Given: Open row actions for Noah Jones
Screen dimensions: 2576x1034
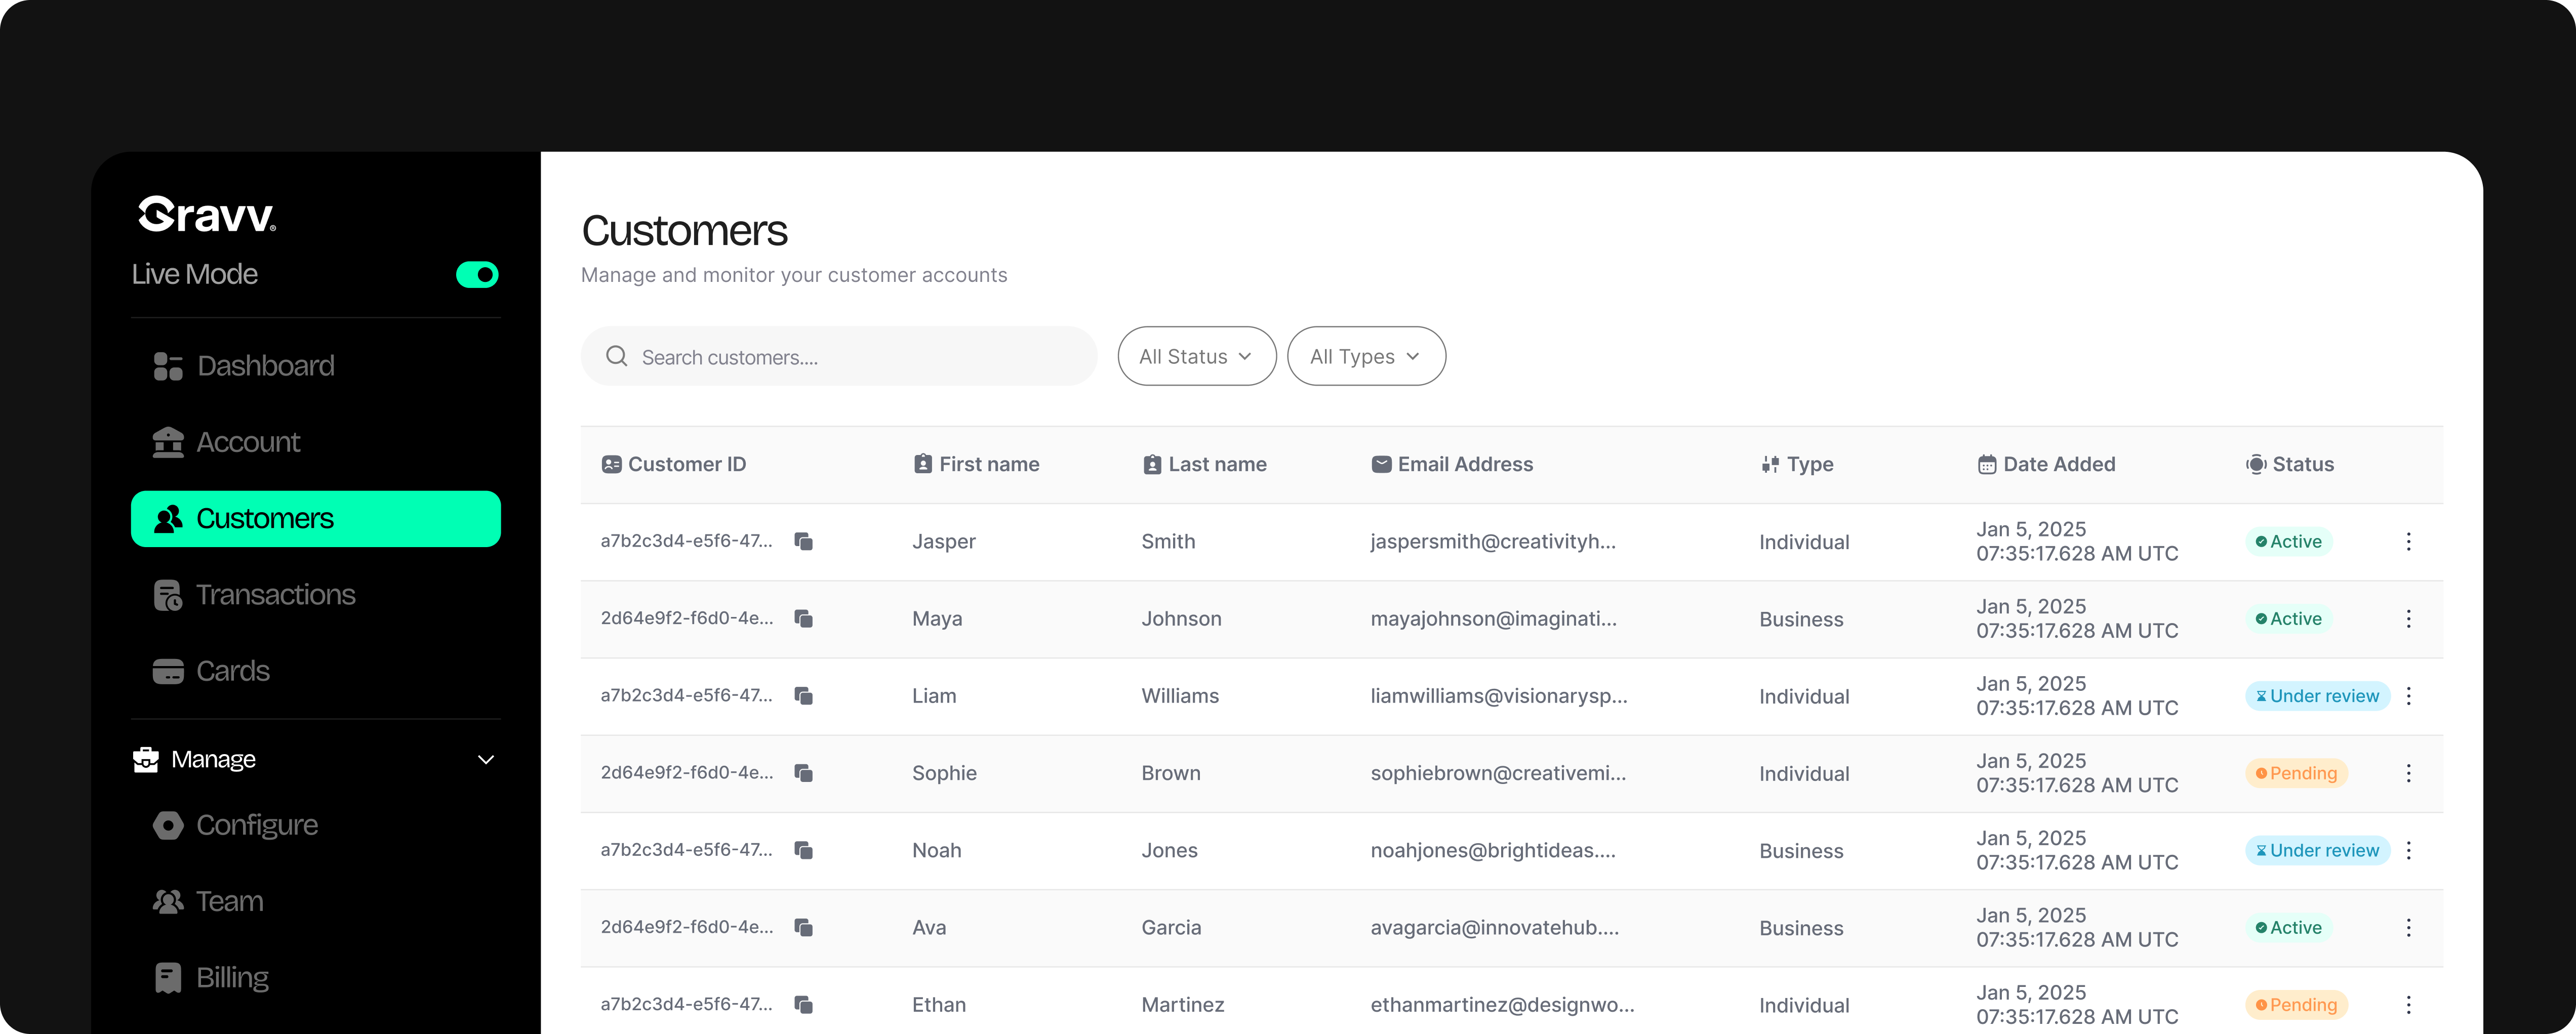Looking at the screenshot, I should point(2408,850).
